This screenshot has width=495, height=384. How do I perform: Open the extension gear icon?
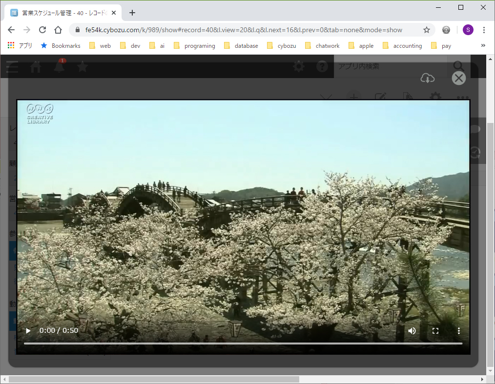(446, 30)
